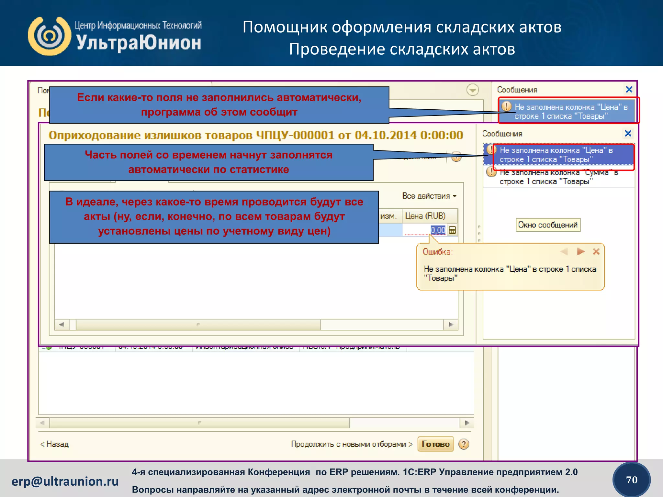Click the round dropdown arrow in the wizard header

[473, 90]
